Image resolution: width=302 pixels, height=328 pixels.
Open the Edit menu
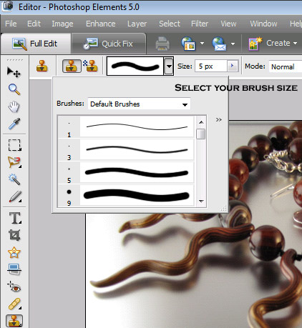pyautogui.click(x=34, y=24)
